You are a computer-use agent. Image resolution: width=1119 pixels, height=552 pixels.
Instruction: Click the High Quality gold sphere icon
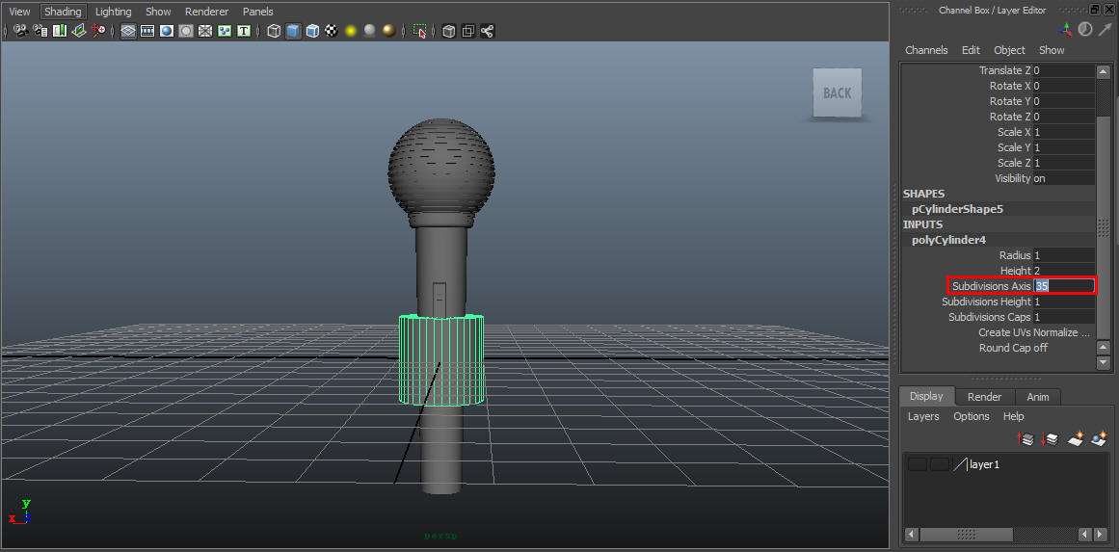pos(389,31)
